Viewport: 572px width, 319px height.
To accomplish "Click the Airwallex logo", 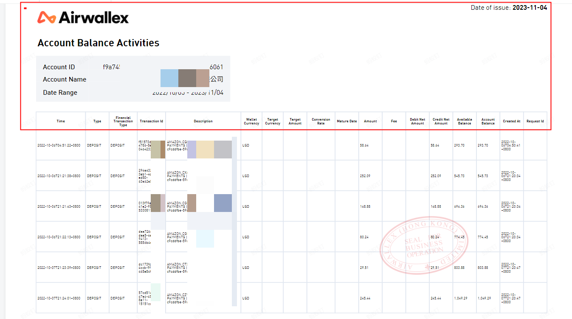I will point(83,17).
